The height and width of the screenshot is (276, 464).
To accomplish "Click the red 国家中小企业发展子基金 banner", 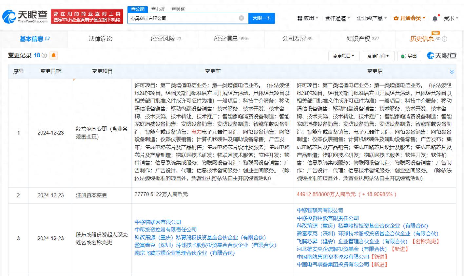I will click(x=87, y=17).
